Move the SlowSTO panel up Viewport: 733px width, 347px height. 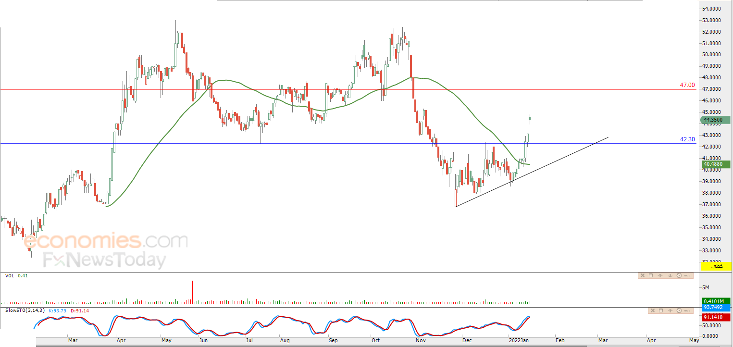(x=670, y=311)
